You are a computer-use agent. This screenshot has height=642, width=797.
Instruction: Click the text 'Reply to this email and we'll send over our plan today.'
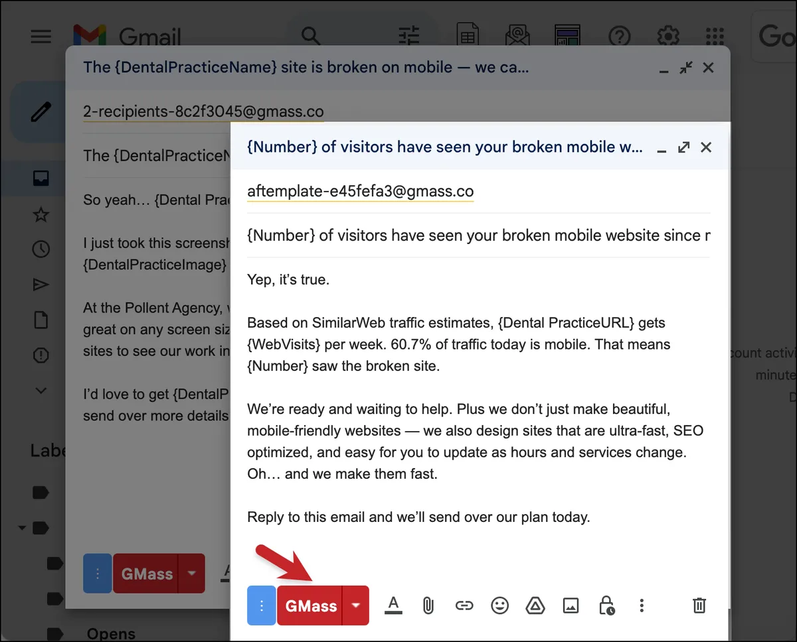coord(418,517)
